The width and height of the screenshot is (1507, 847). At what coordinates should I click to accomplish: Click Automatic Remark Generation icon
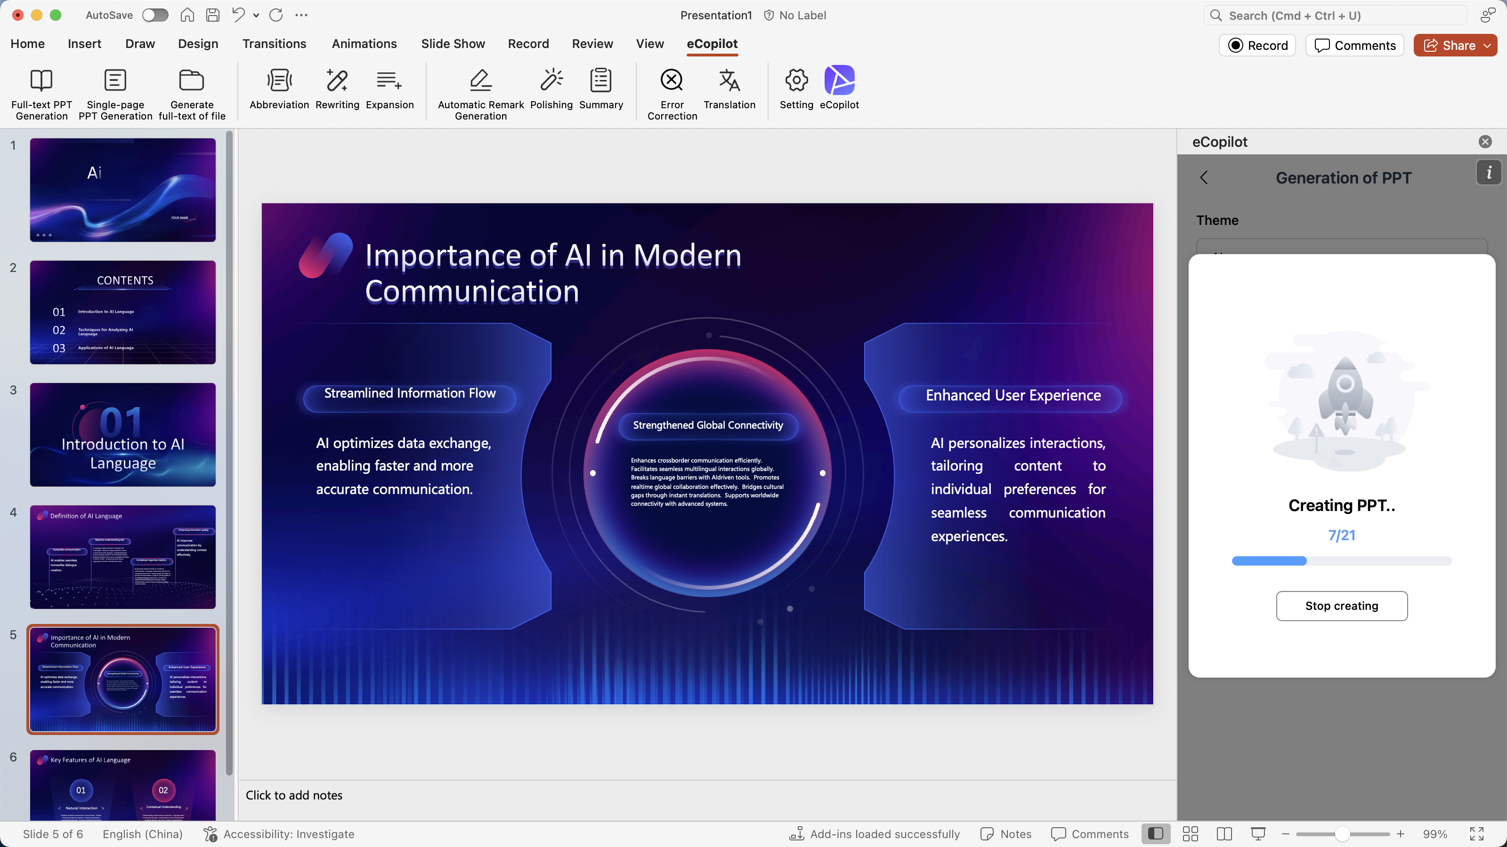(480, 80)
